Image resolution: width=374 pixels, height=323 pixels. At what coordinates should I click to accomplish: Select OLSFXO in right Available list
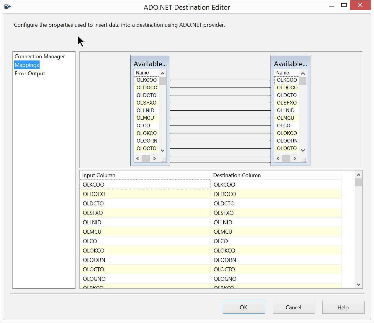tap(287, 103)
